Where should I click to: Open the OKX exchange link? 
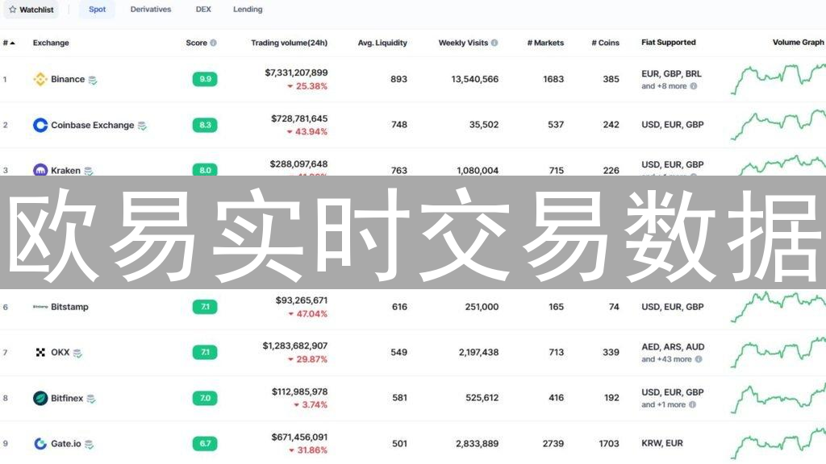pyautogui.click(x=60, y=353)
